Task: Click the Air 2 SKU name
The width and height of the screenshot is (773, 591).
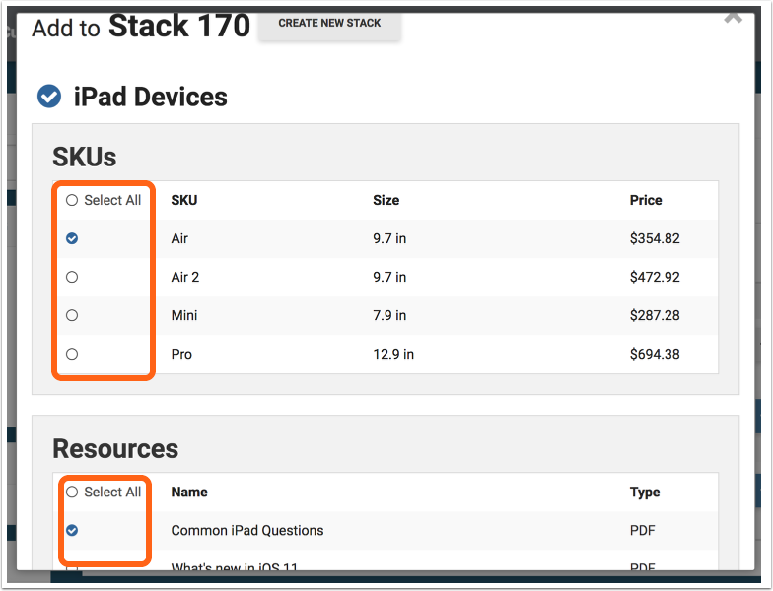Action: pyautogui.click(x=185, y=277)
